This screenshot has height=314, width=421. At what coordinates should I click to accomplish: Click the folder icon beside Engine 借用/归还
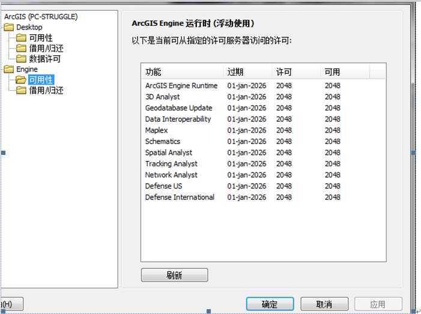tap(21, 91)
